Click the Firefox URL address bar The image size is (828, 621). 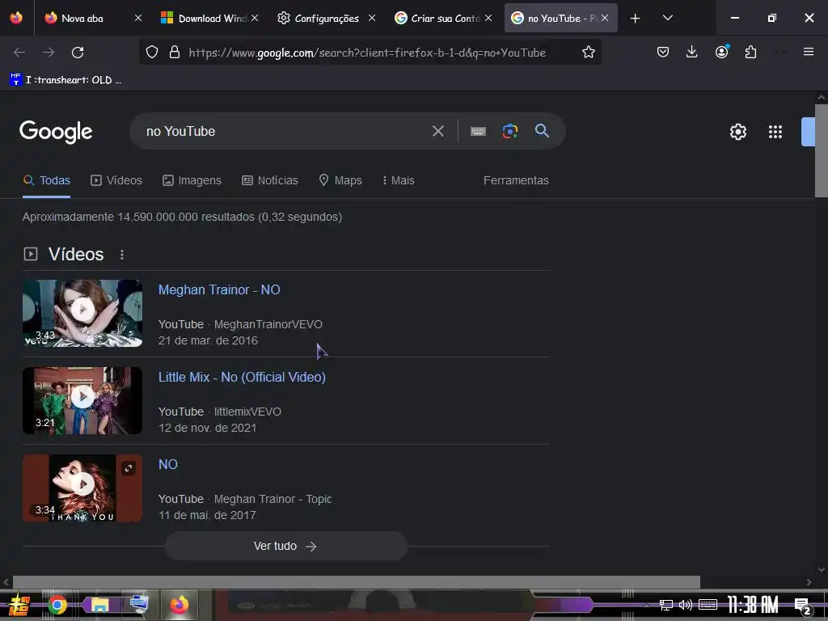click(367, 53)
